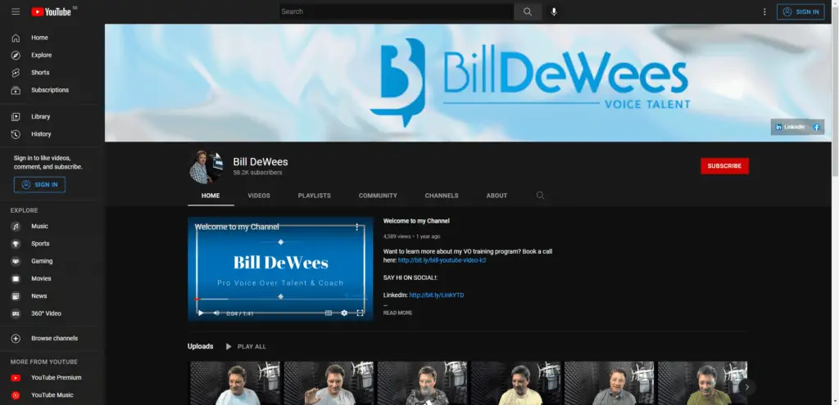Screen dimensions: 839x405
Task: Click the YouTube logo
Action: (52, 11)
